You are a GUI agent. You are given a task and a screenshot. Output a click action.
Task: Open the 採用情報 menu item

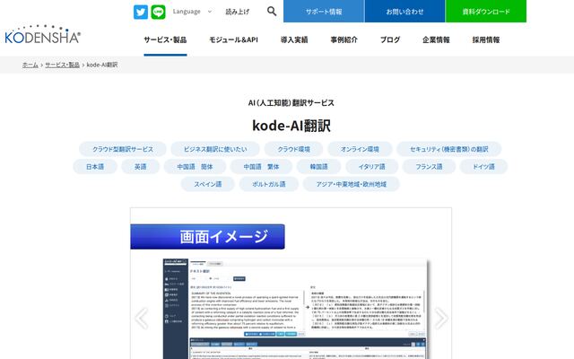coord(486,39)
